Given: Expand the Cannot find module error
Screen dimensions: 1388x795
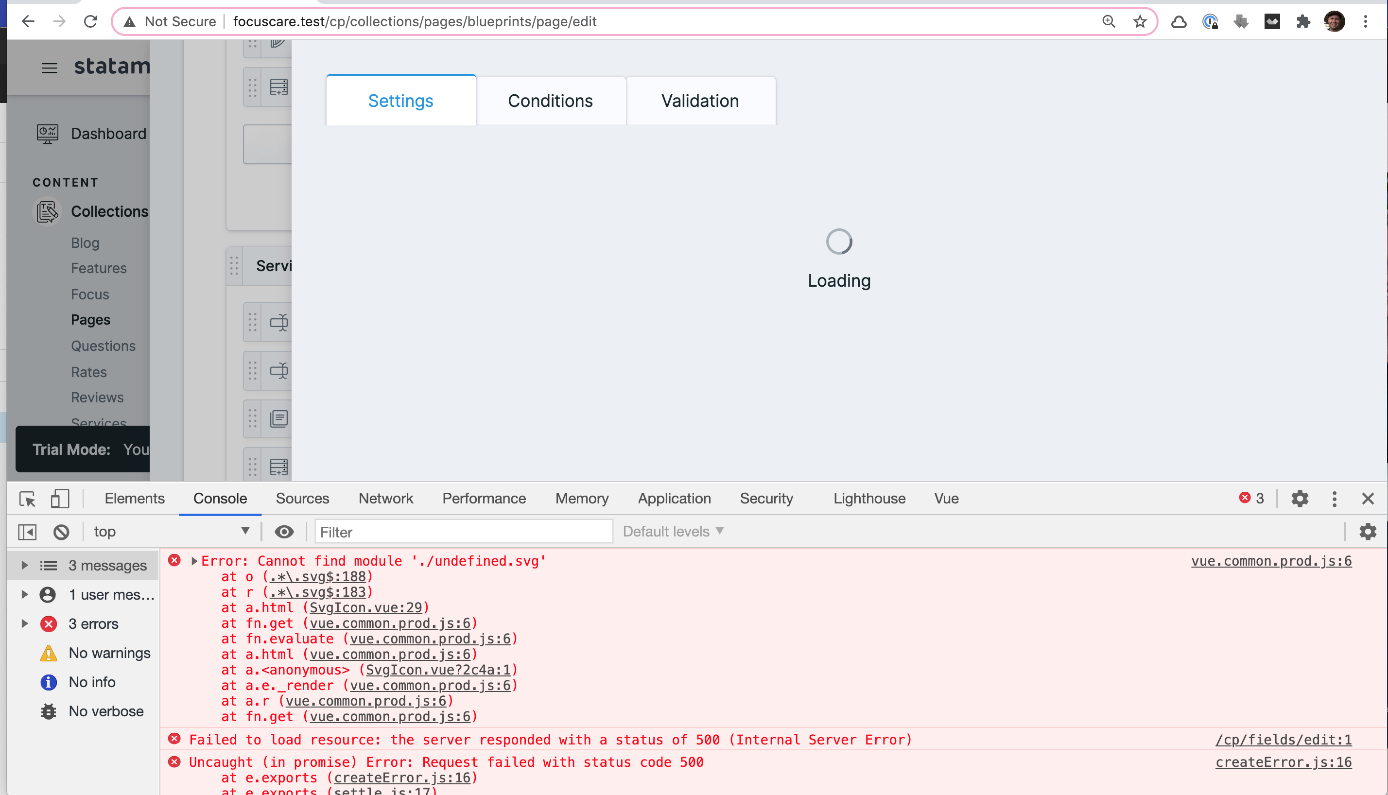Looking at the screenshot, I should (x=194, y=561).
